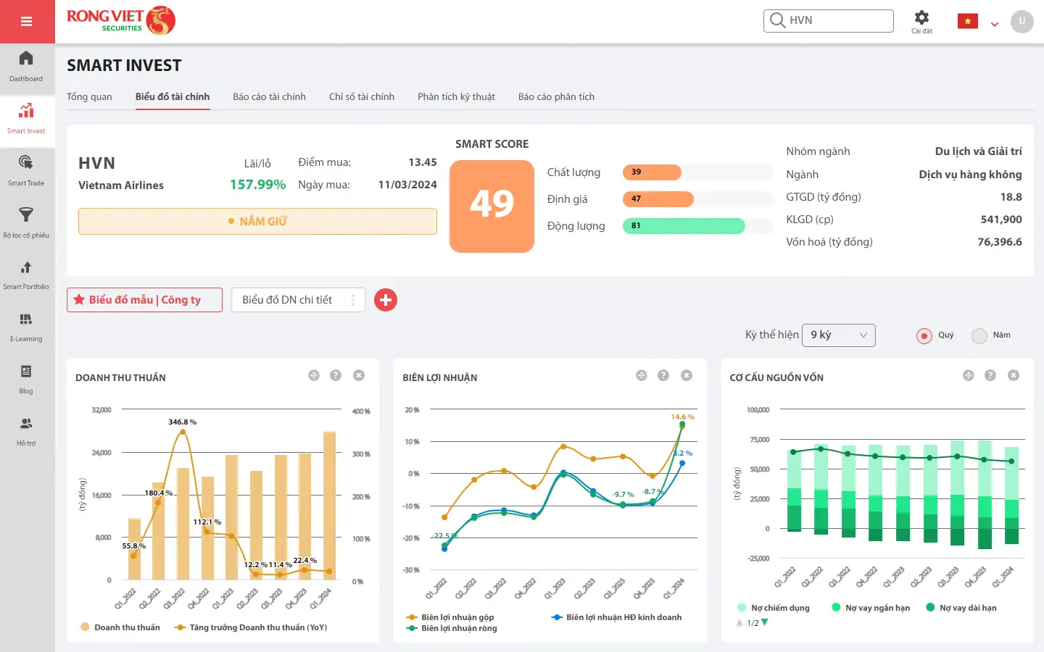Select the Năm radio button
Viewport: 1044px width, 652px height.
(979, 335)
